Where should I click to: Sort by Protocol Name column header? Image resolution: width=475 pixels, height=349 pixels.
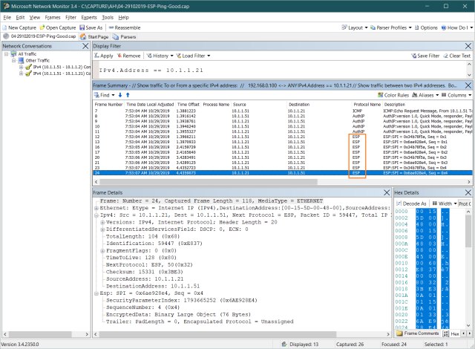[367, 104]
